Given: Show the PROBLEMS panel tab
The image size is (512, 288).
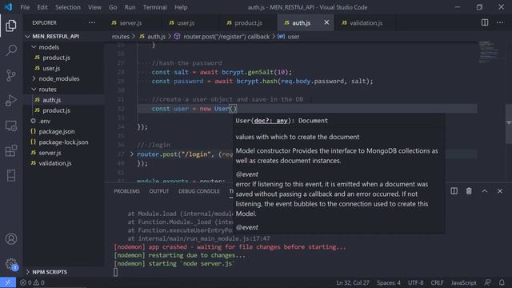Looking at the screenshot, I should click(x=126, y=191).
